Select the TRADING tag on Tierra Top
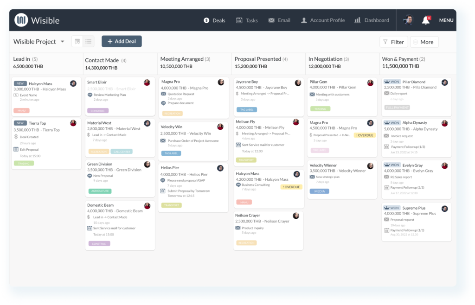 [24, 163]
